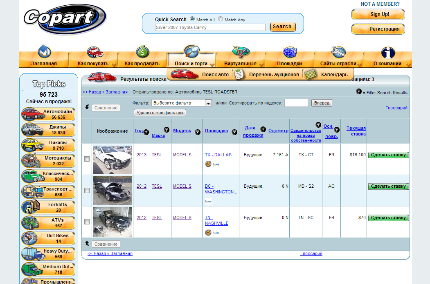
Task: Click the info icon above О компании
Action: tap(388, 53)
